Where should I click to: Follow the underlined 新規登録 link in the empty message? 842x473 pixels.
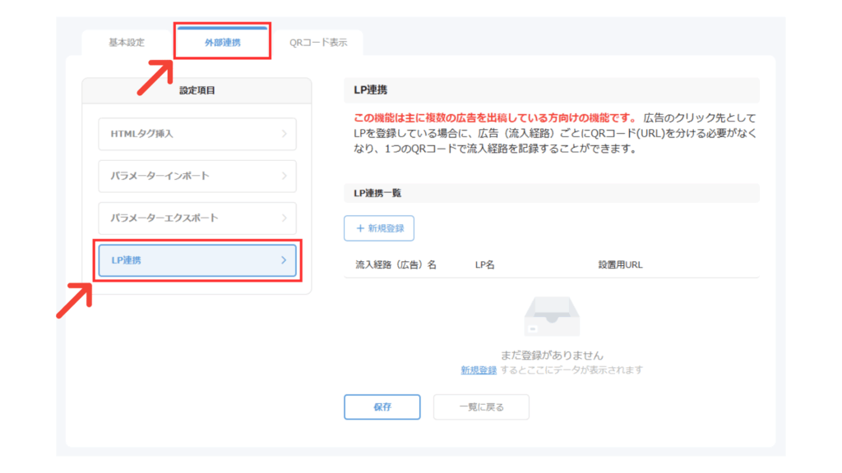[478, 370]
